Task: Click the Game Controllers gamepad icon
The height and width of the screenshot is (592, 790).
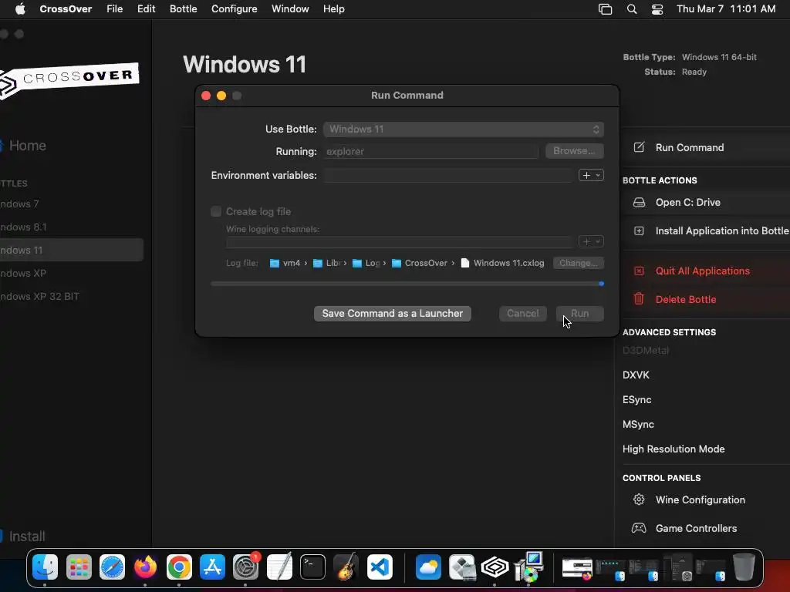Action: (639, 528)
